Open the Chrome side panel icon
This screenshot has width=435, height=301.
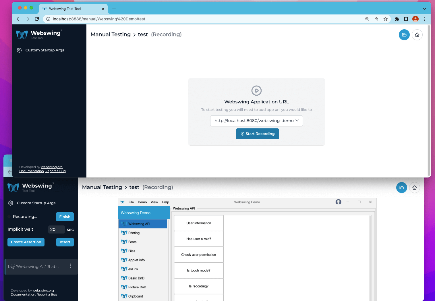[406, 19]
